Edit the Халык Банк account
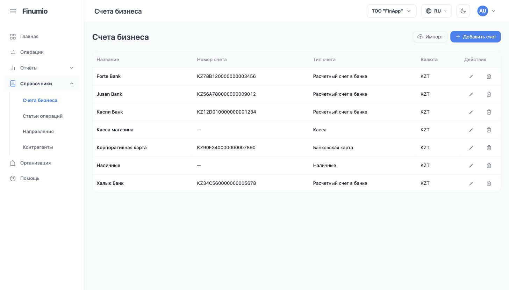Viewport: 509px width, 290px height. click(471, 183)
